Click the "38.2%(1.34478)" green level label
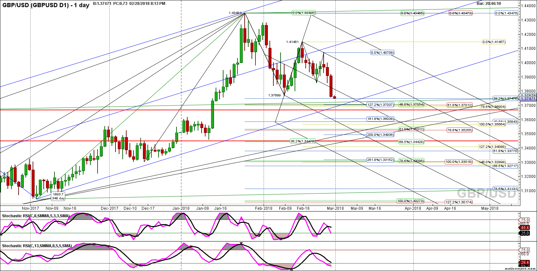 coord(303,141)
